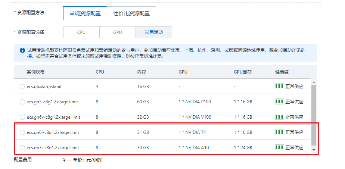Click the table vertical scrollbar thumb
Image resolution: width=345 pixels, height=169 pixels.
click(314, 115)
